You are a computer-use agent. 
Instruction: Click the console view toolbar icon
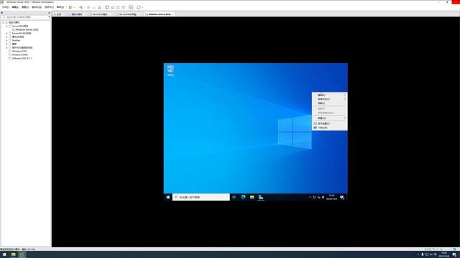tap(131, 7)
